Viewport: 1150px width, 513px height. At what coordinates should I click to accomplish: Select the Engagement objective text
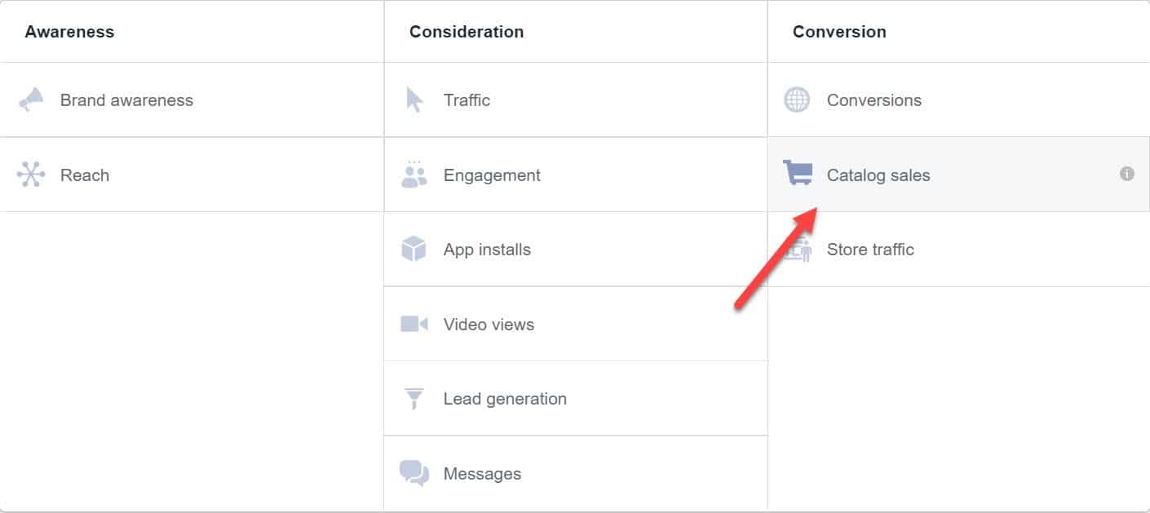(x=492, y=175)
